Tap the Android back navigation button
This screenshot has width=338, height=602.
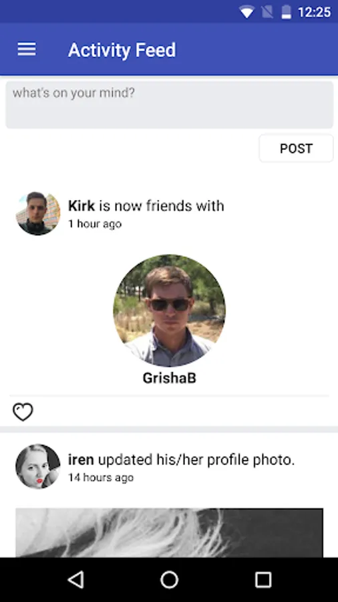click(x=75, y=580)
